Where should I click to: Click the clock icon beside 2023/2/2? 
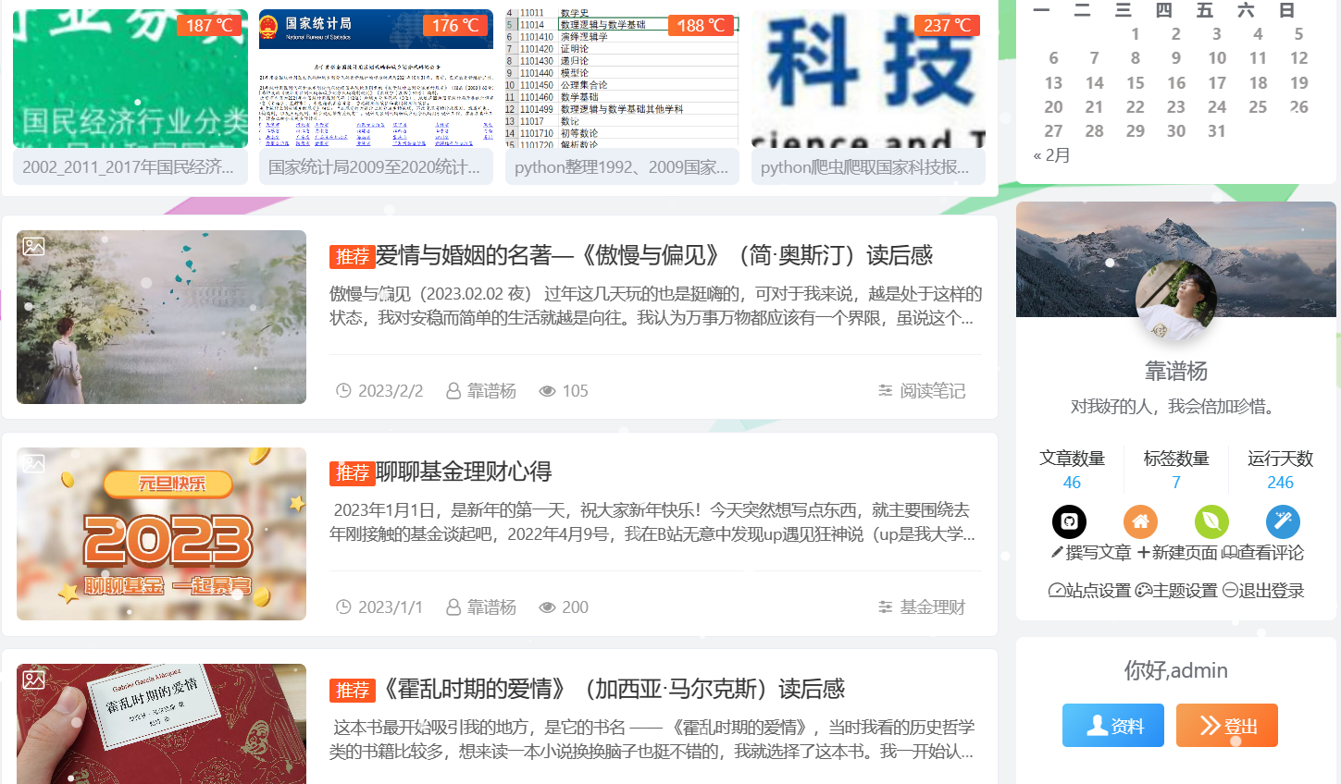click(x=343, y=391)
